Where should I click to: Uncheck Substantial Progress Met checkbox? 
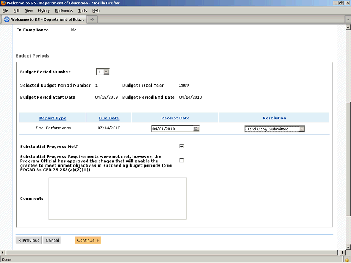pos(182,146)
